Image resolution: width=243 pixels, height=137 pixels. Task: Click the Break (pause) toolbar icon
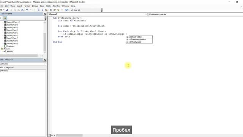(x=39, y=10)
